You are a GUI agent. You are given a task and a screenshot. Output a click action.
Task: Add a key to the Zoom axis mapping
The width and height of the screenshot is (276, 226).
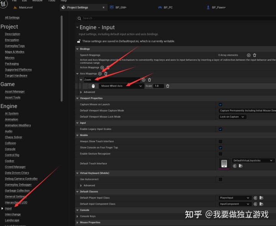tap(144, 80)
